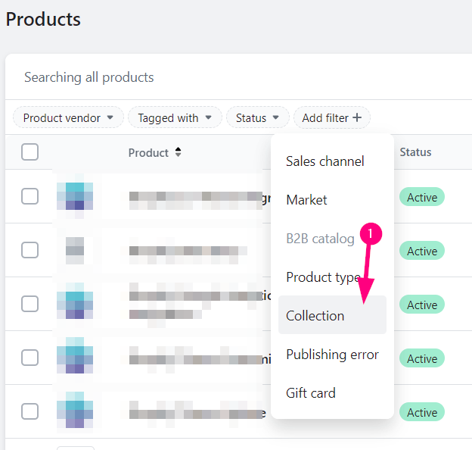Open the second product's thumbnail image
Viewport: 472px width, 450px height.
tap(75, 250)
